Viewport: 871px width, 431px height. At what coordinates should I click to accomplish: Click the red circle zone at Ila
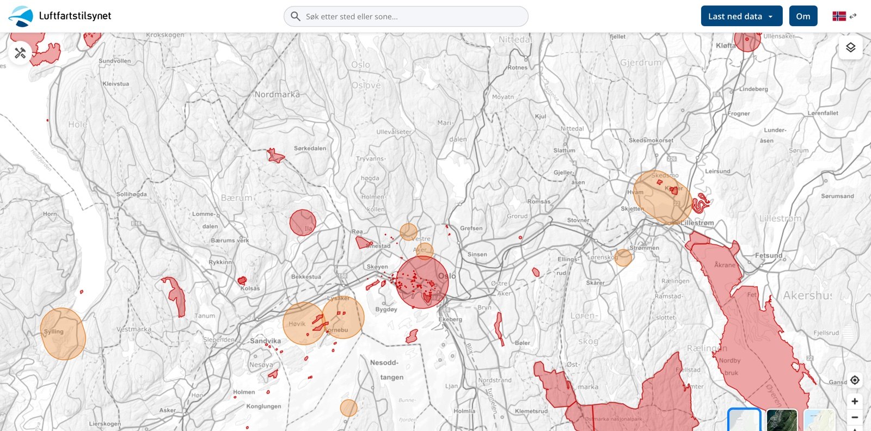click(303, 223)
